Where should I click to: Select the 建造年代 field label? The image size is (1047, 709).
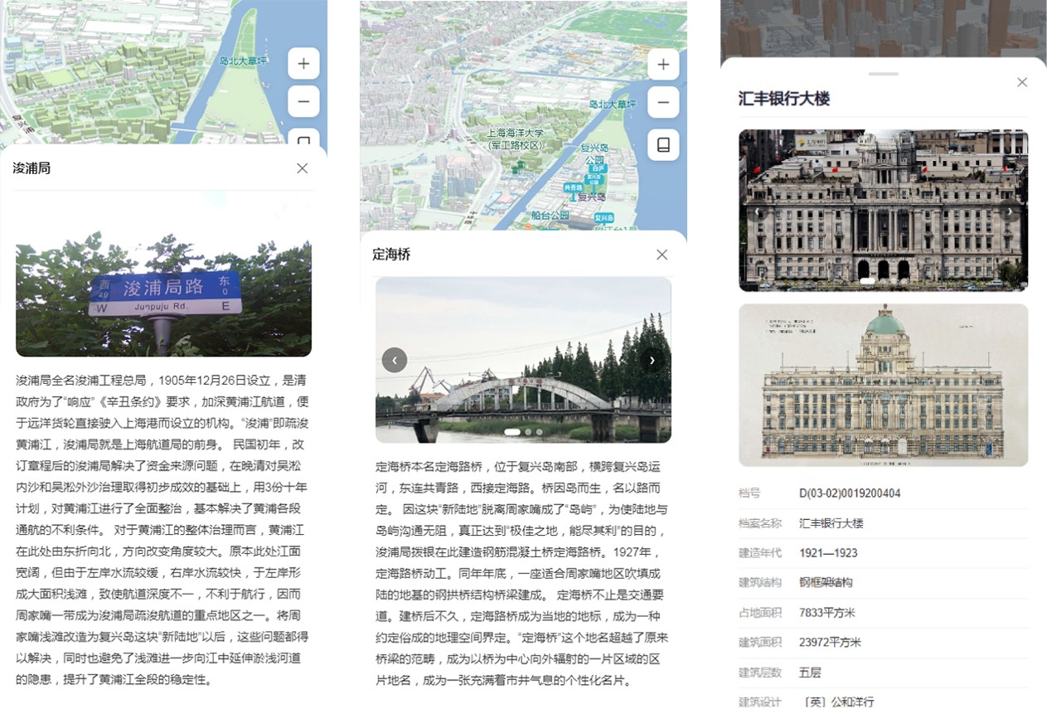pos(760,553)
